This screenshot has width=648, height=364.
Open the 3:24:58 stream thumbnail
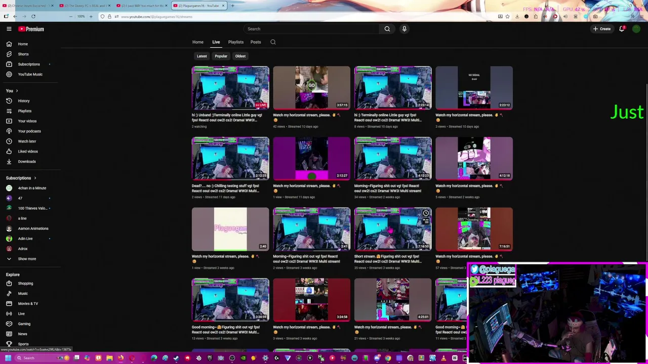point(311,300)
